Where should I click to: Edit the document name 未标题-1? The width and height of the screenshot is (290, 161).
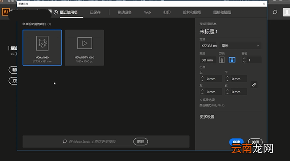[208, 31]
